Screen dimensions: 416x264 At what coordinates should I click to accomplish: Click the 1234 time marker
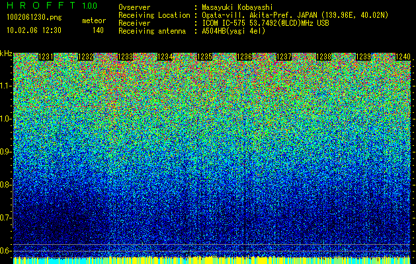point(165,57)
